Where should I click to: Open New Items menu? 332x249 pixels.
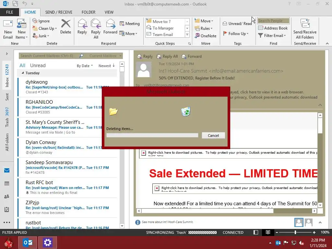(22, 29)
